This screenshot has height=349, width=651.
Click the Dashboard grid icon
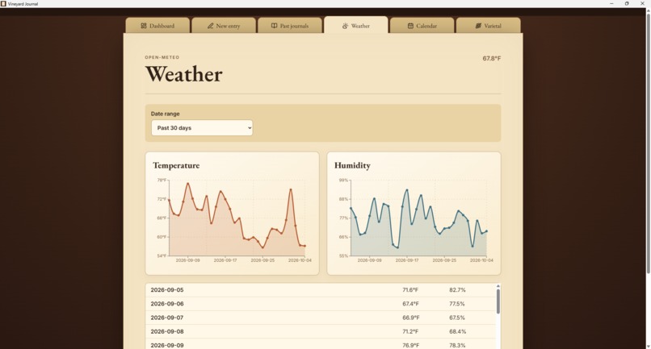click(x=144, y=26)
